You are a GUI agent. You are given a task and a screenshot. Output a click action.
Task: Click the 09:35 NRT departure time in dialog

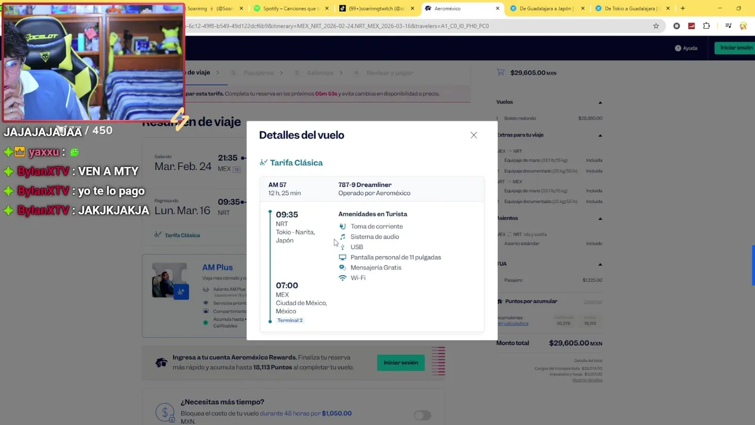(x=287, y=215)
